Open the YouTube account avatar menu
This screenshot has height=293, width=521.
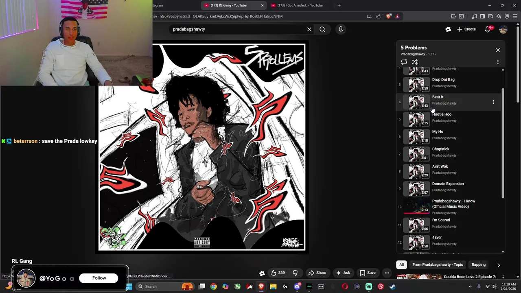click(x=503, y=29)
